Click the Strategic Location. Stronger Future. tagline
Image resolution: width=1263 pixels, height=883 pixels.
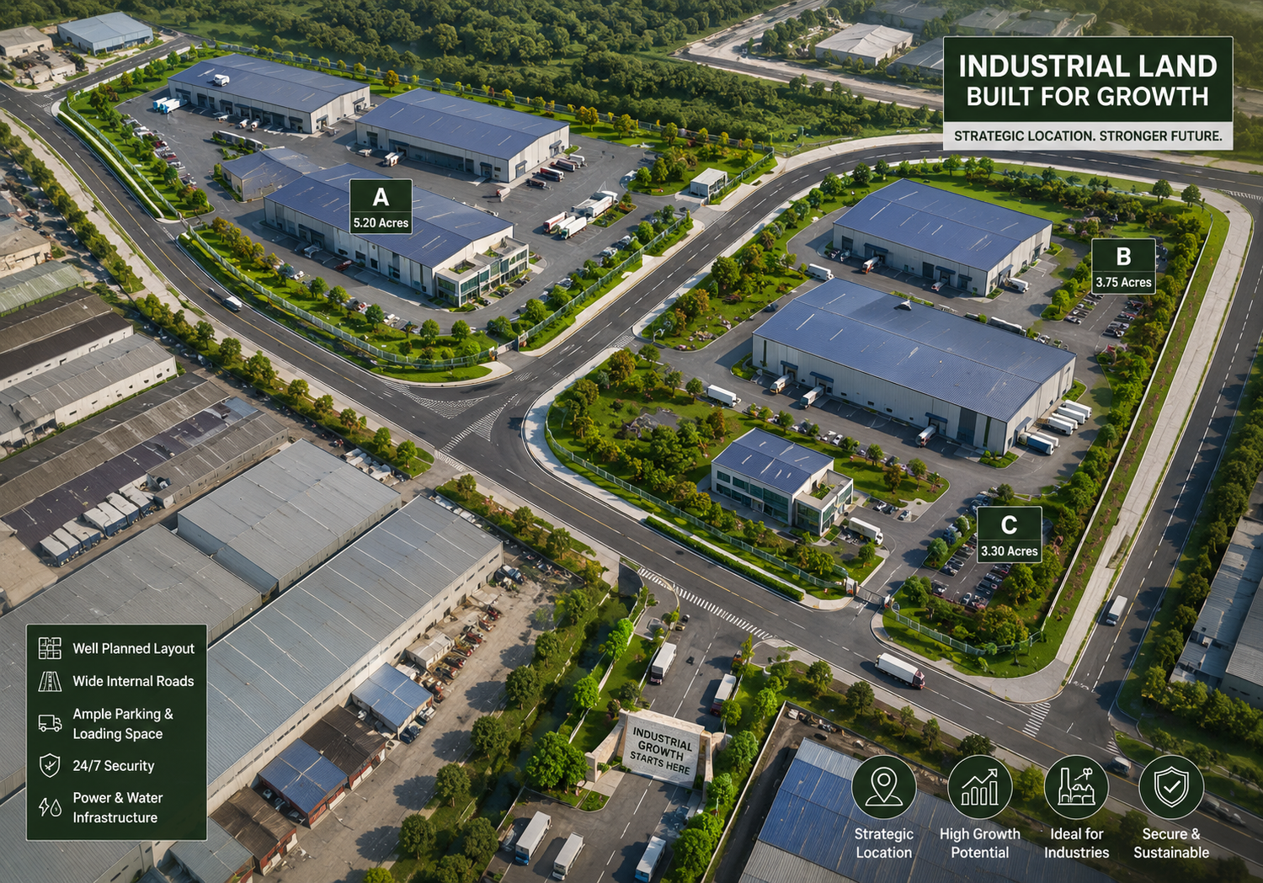point(1088,136)
